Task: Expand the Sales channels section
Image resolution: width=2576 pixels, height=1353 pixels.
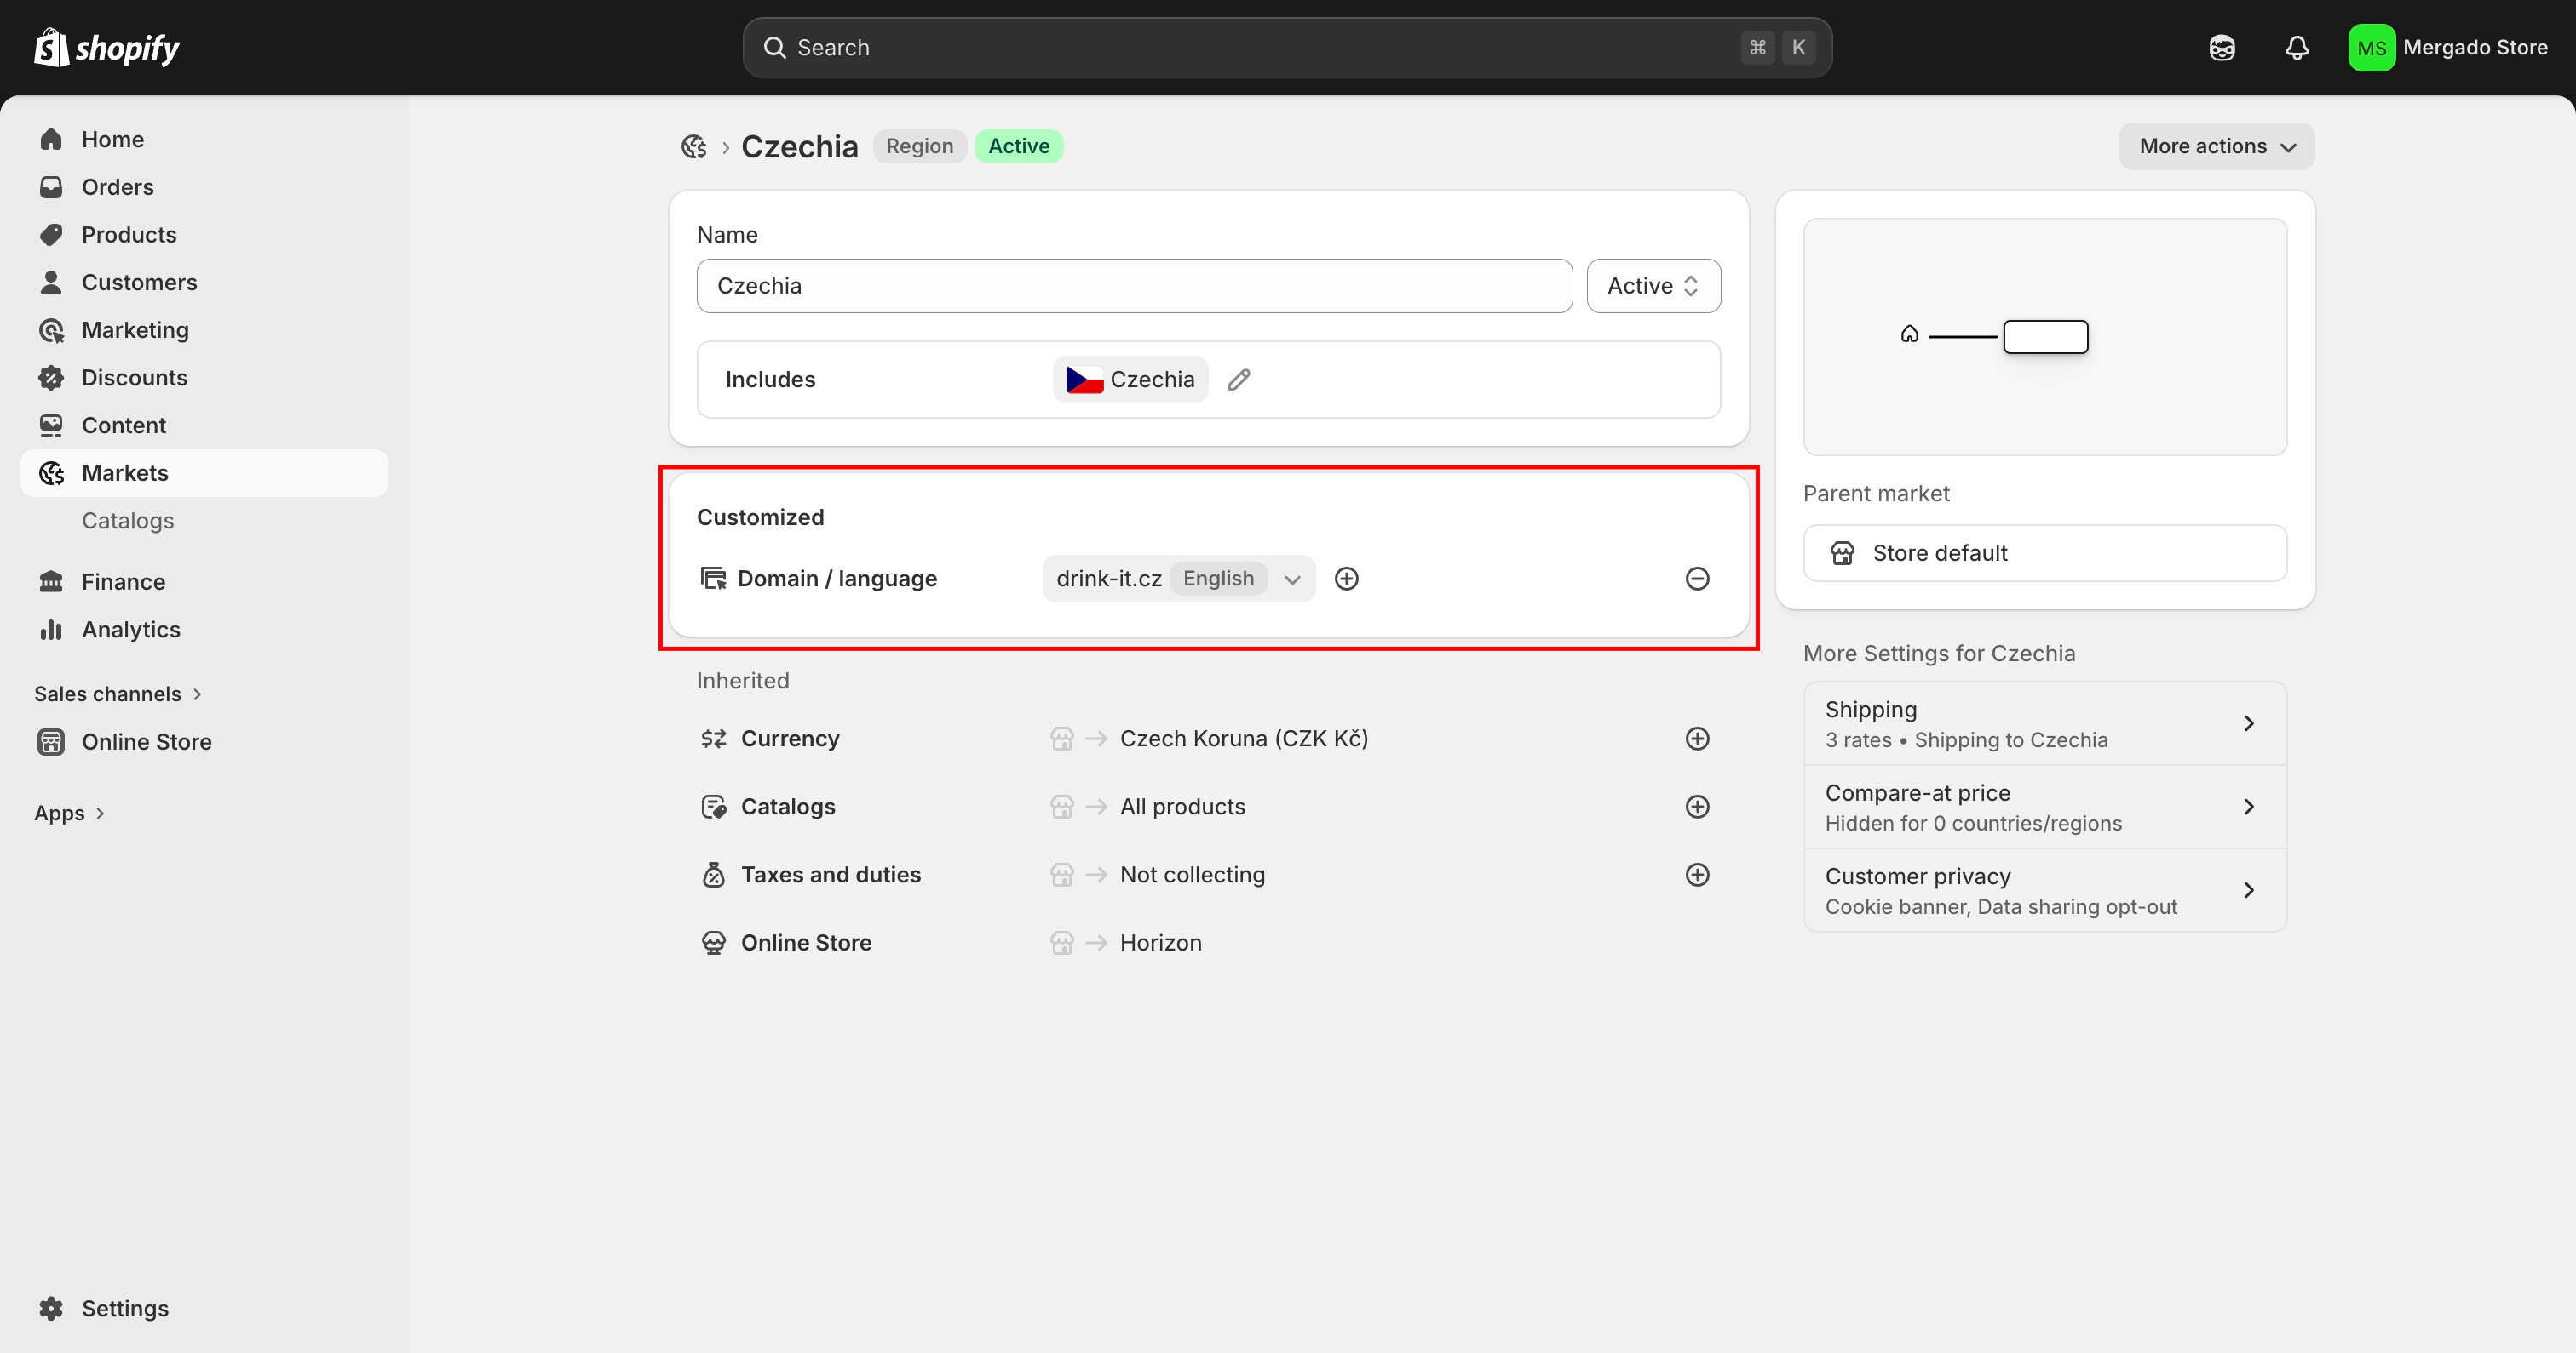Action: click(x=118, y=694)
